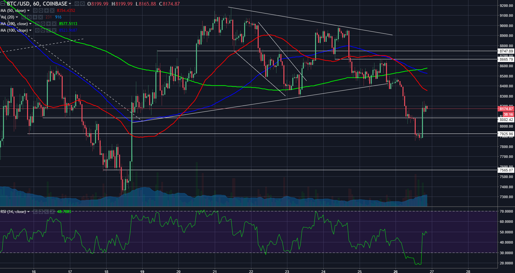Viewport: 515px width, 273px height.
Task: Select the 8082.42 horizontal line price tag
Action: tap(506, 120)
